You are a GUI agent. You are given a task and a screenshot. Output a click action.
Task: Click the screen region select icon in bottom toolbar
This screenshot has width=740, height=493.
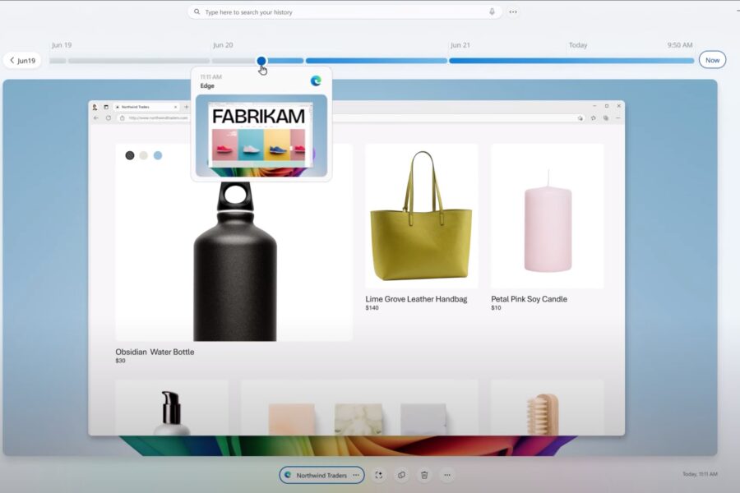378,475
